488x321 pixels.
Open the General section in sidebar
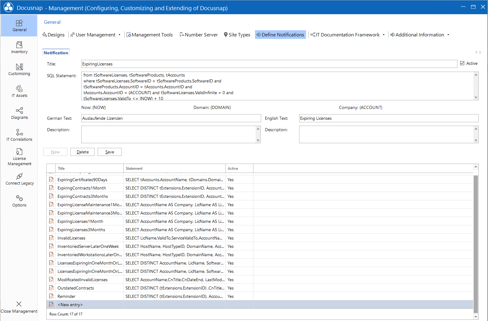click(19, 26)
